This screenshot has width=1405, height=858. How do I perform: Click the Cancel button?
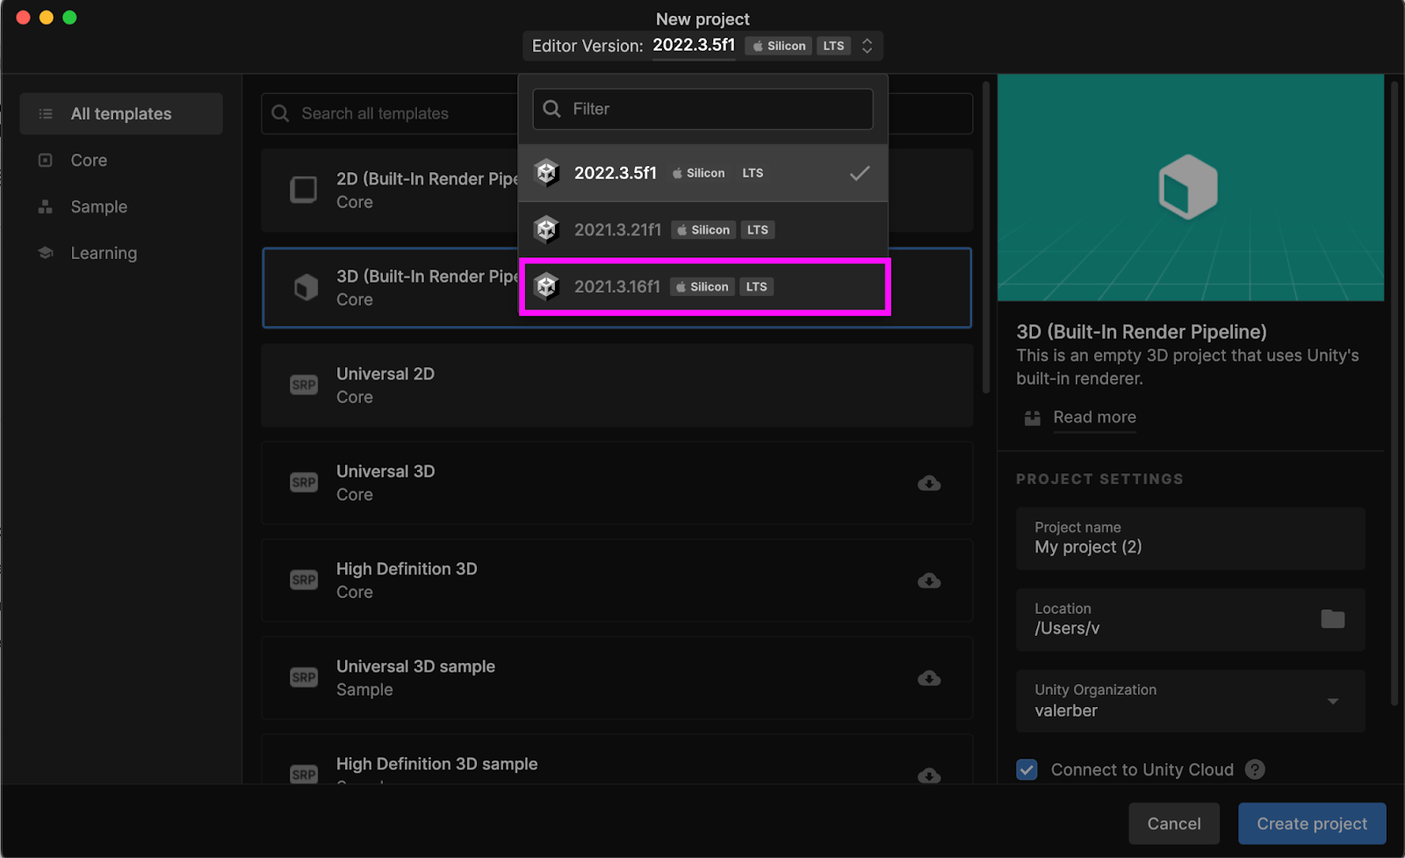(1174, 824)
